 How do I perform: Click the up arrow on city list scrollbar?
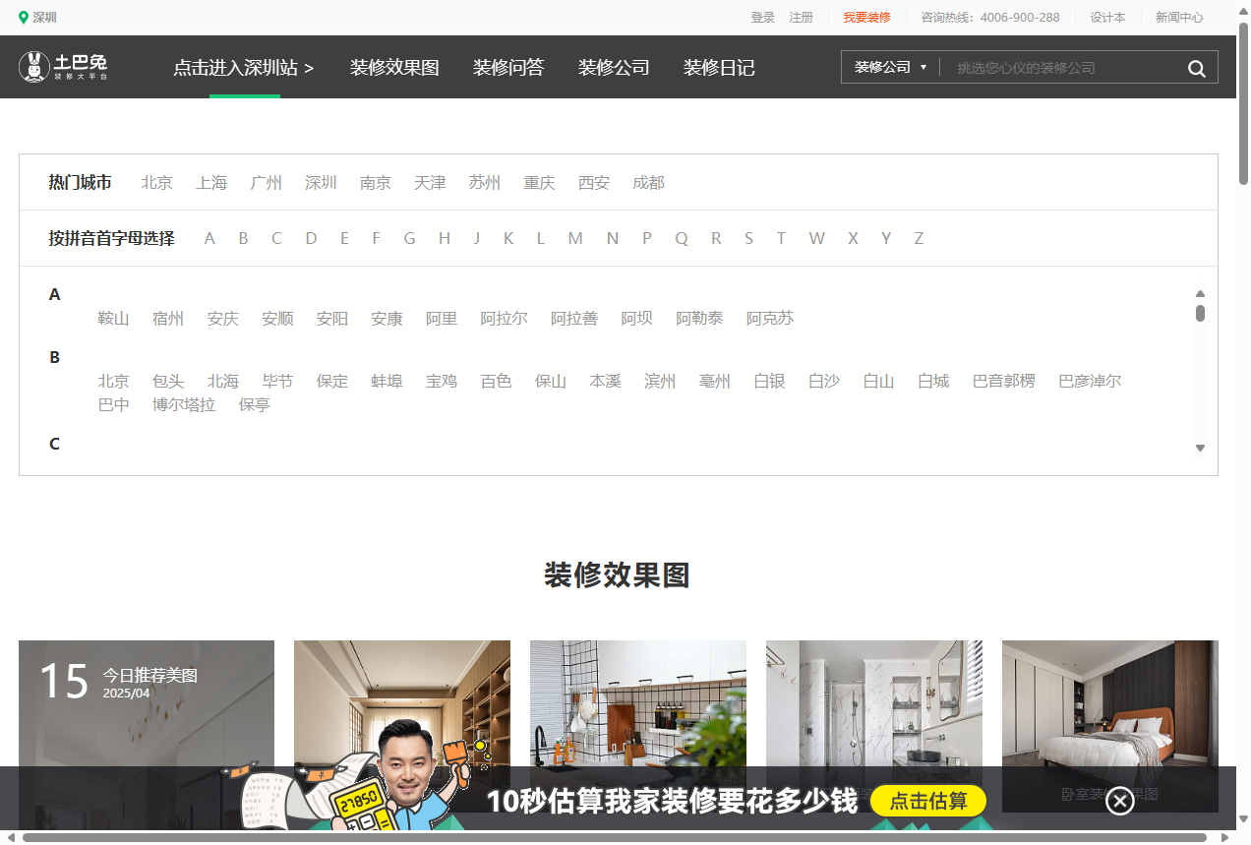tap(1200, 293)
